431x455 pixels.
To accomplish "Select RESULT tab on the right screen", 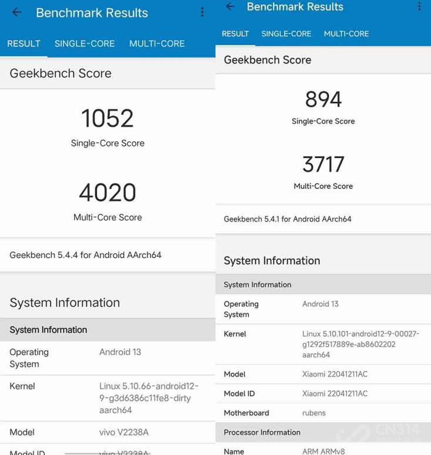I will pos(235,34).
